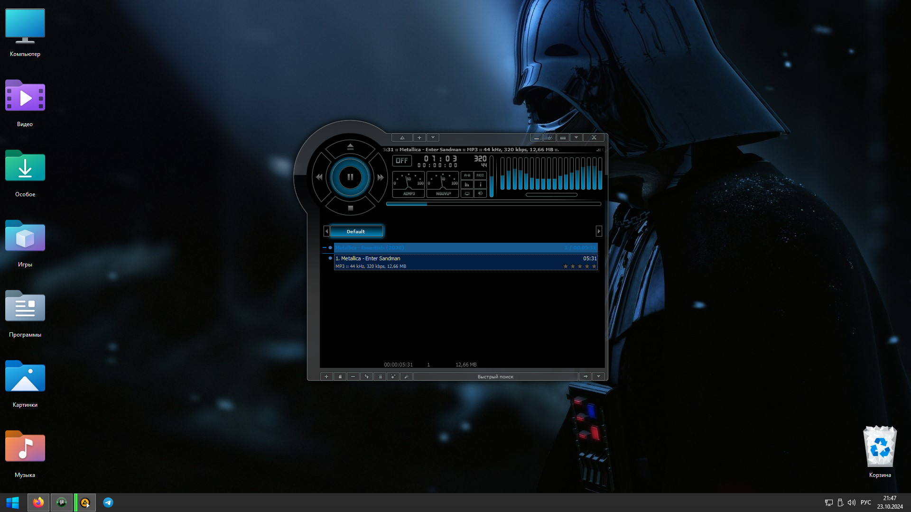Switch AIMP to compact mode icon
Screen dimensions: 911x512
pos(549,137)
